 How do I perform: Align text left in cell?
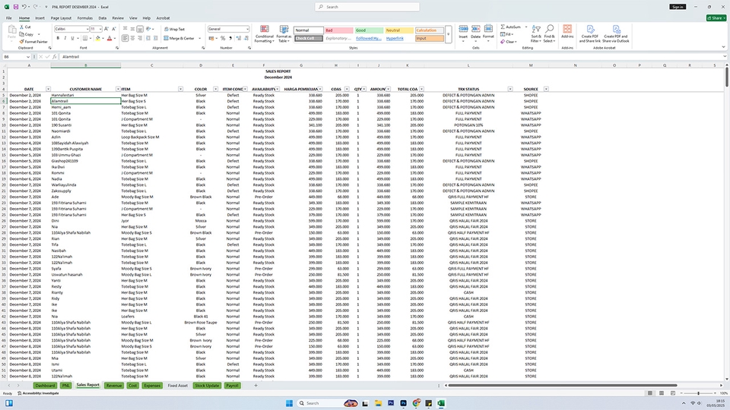click(125, 38)
